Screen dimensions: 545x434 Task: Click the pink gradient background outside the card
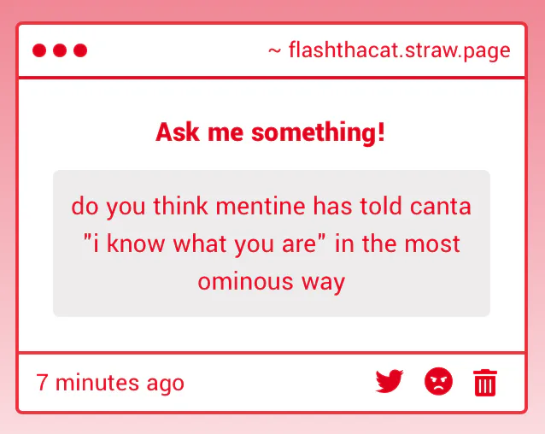click(x=271, y=9)
